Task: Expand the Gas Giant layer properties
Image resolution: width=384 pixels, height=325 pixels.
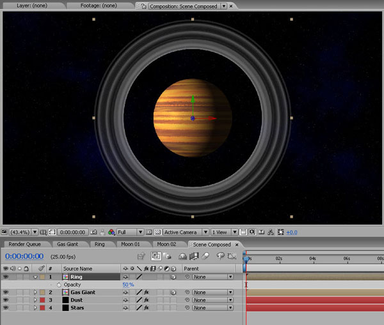Action: coord(35,292)
